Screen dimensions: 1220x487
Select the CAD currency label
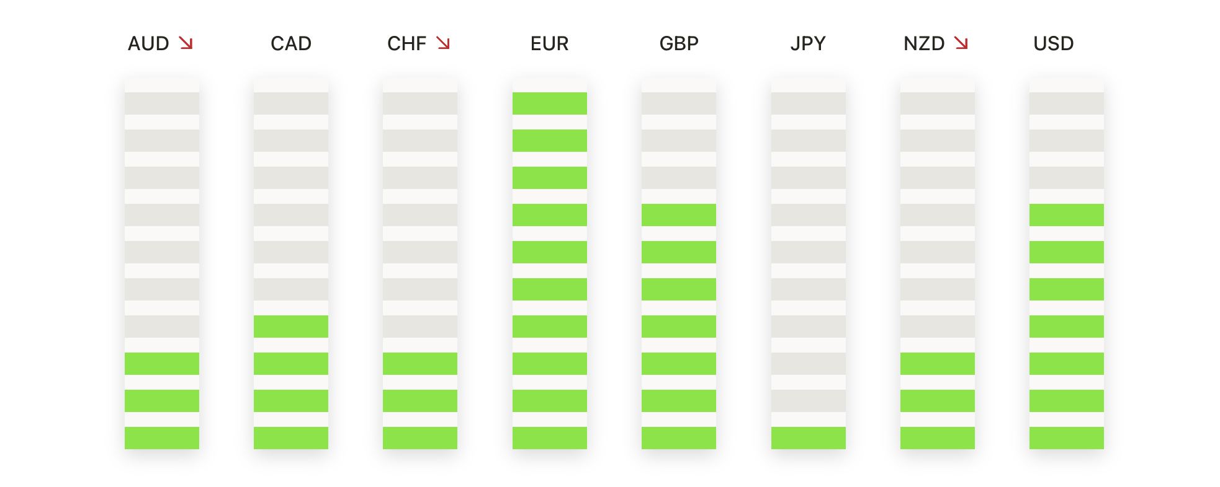coord(291,43)
